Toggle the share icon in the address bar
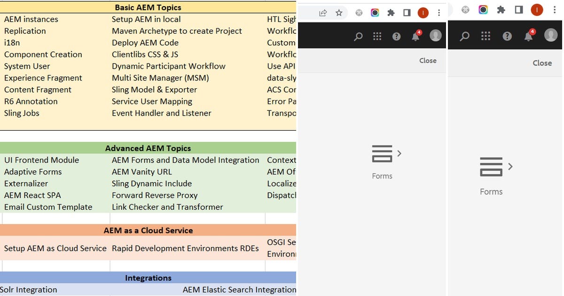The height and width of the screenshot is (296, 564). tap(323, 13)
